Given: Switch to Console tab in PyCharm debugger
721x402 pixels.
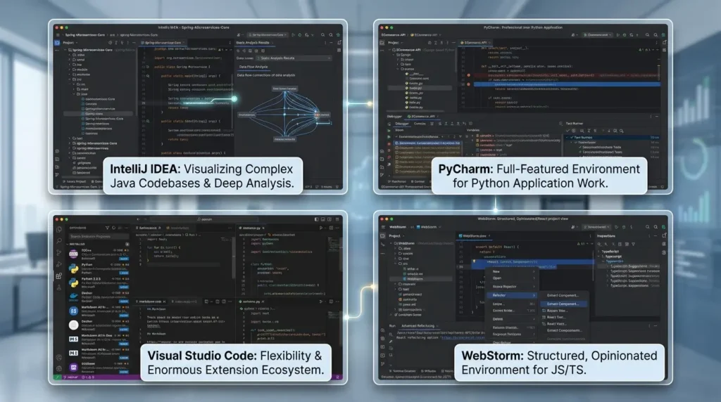Looking at the screenshot, I should tap(420, 124).
